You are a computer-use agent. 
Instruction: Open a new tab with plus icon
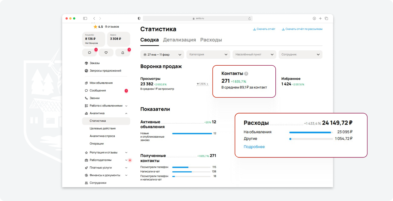tap(320, 18)
